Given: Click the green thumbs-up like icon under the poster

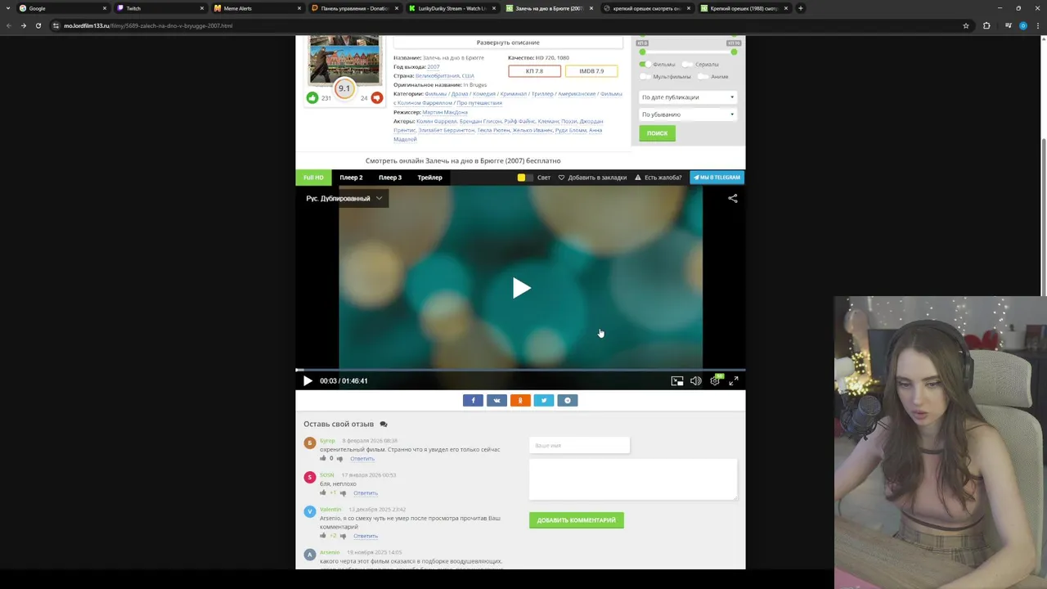Looking at the screenshot, I should (x=312, y=97).
